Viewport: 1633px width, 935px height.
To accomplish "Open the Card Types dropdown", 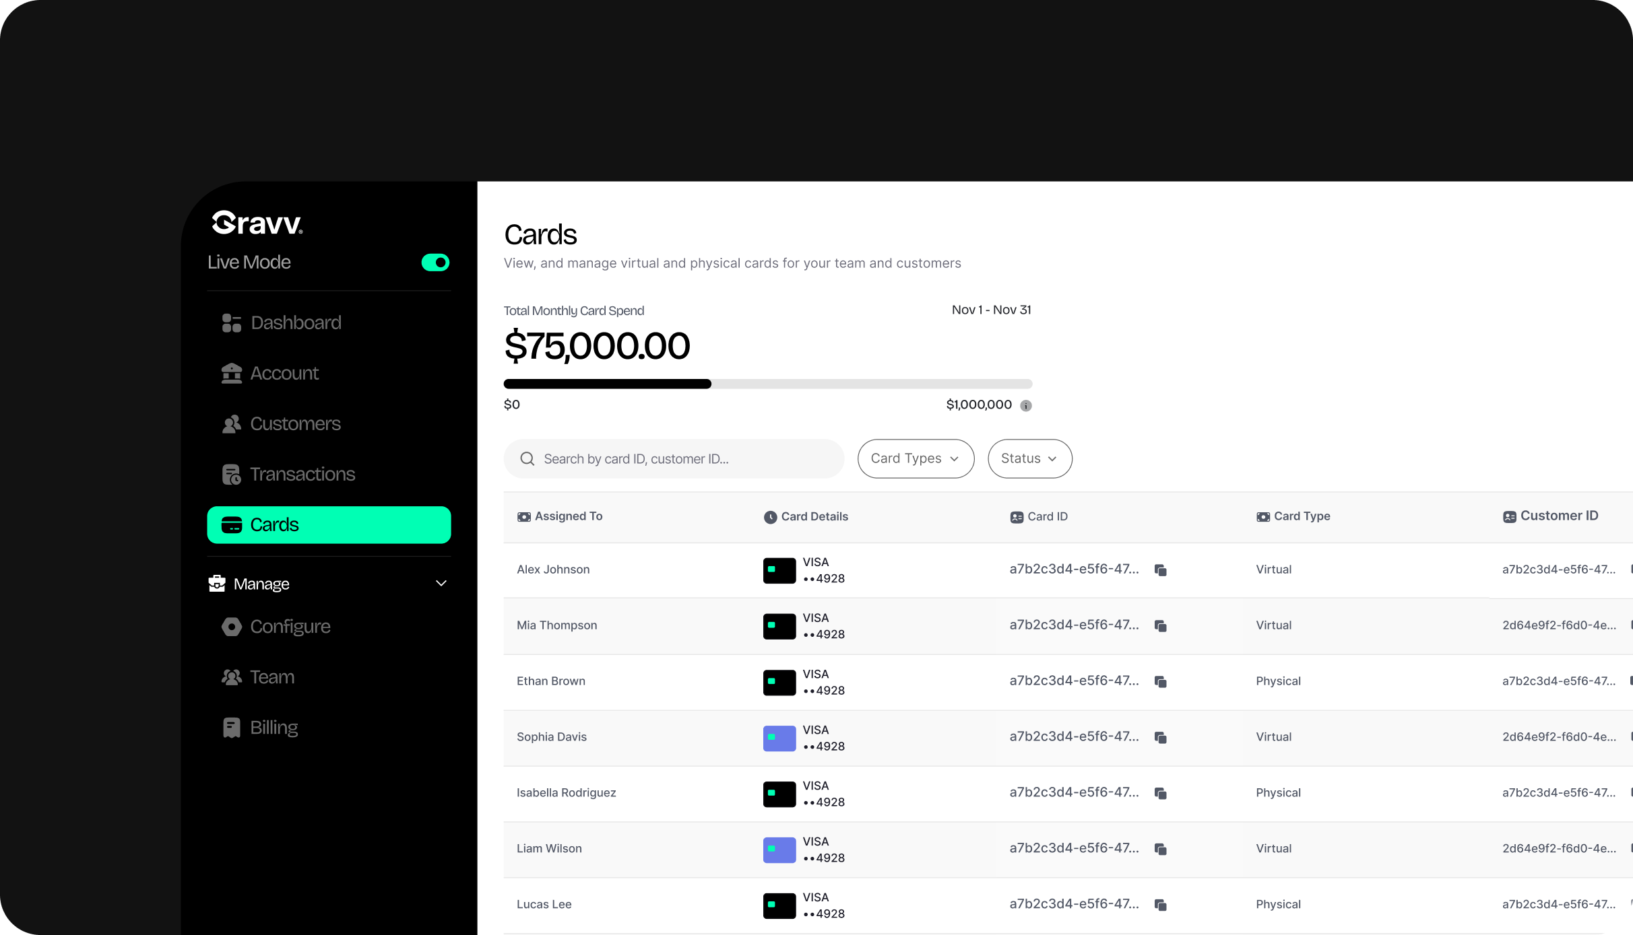I will click(915, 459).
